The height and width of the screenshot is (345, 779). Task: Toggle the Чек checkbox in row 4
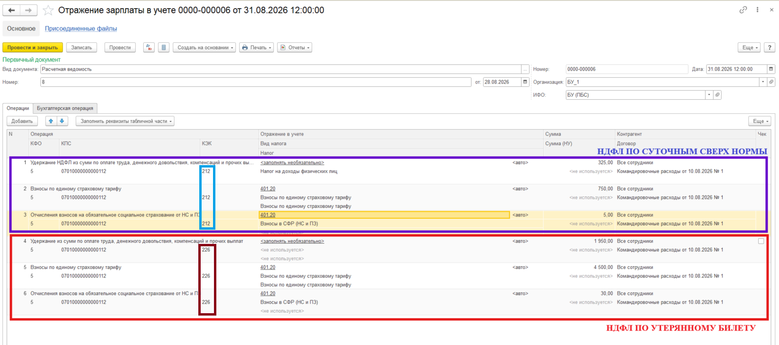pos(761,241)
